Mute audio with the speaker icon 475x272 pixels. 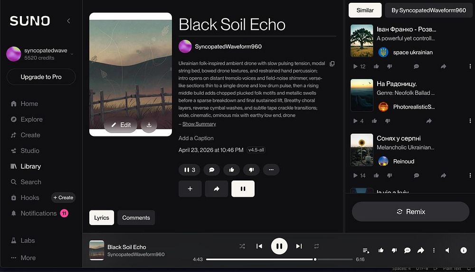(447, 250)
